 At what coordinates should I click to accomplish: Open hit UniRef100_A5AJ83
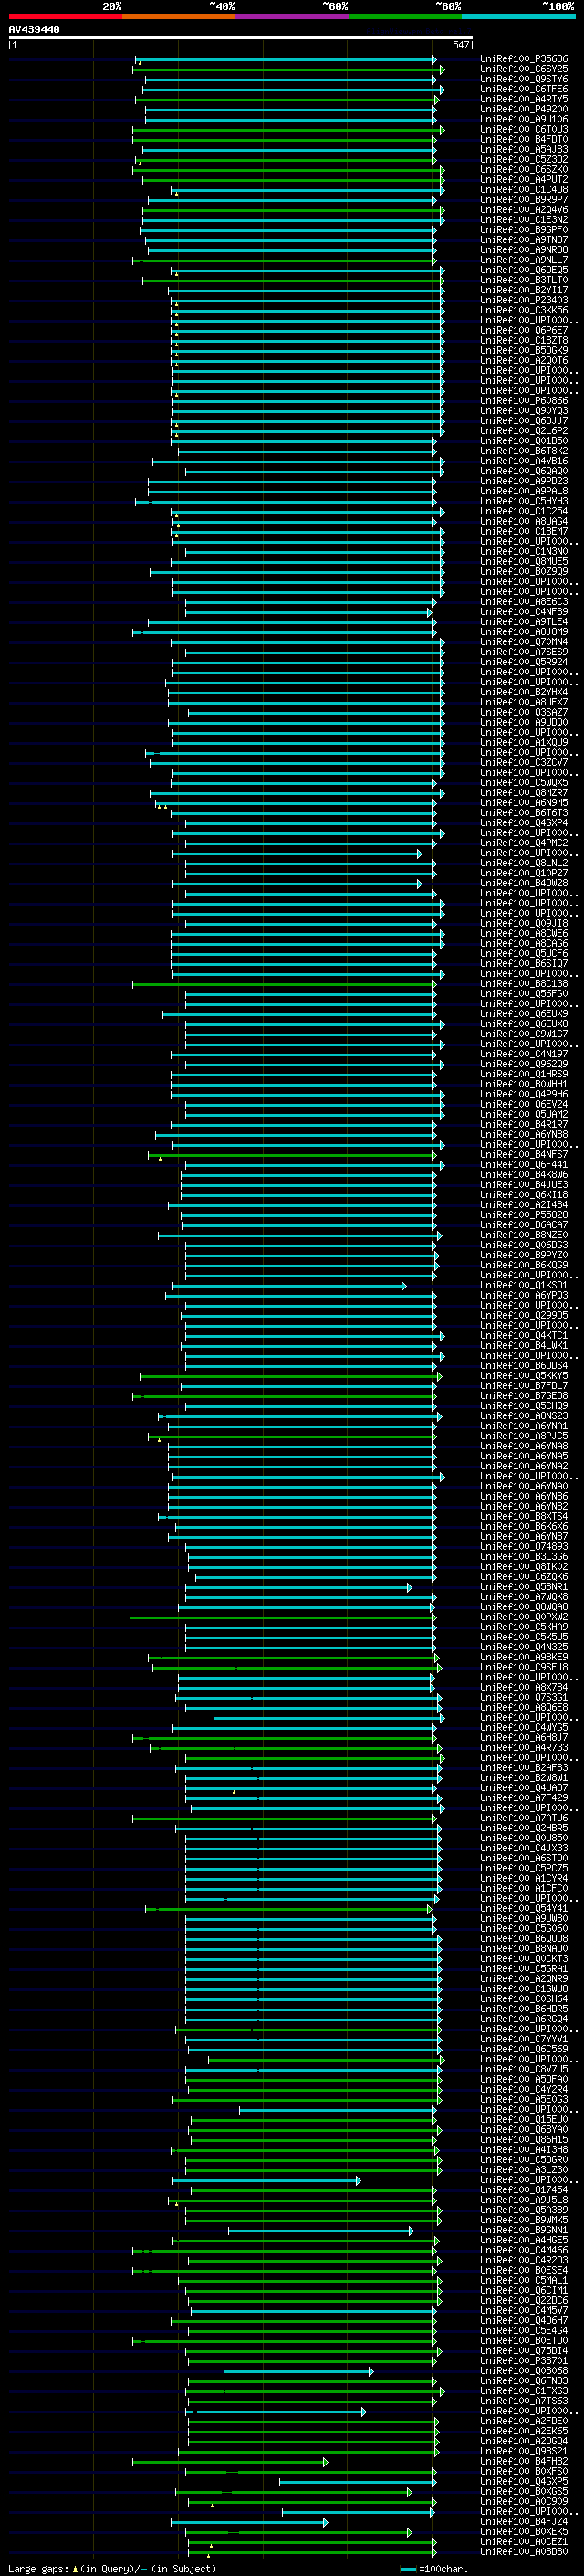(x=524, y=149)
